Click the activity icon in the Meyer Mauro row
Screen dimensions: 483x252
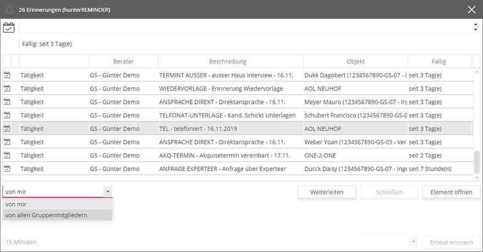pos(7,102)
